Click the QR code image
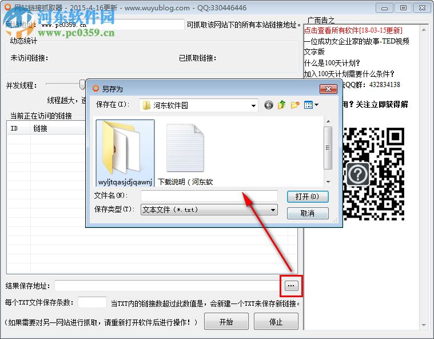 click(x=374, y=174)
